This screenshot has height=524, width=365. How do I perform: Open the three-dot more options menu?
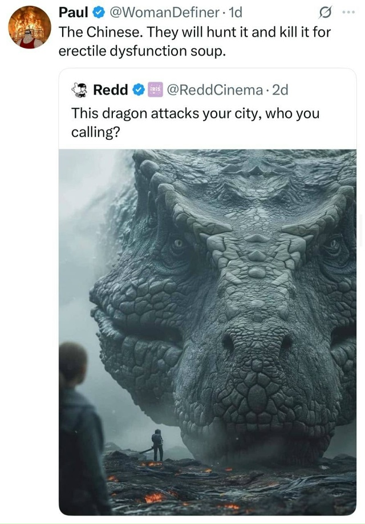pos(348,12)
